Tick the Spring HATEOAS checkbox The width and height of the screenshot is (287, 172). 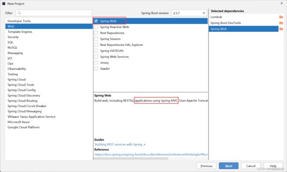point(96,51)
